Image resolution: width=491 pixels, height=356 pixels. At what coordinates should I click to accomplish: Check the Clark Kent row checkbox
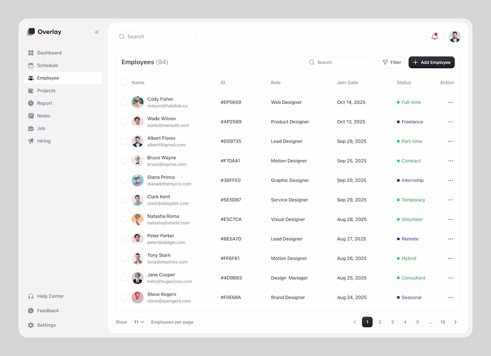click(125, 200)
